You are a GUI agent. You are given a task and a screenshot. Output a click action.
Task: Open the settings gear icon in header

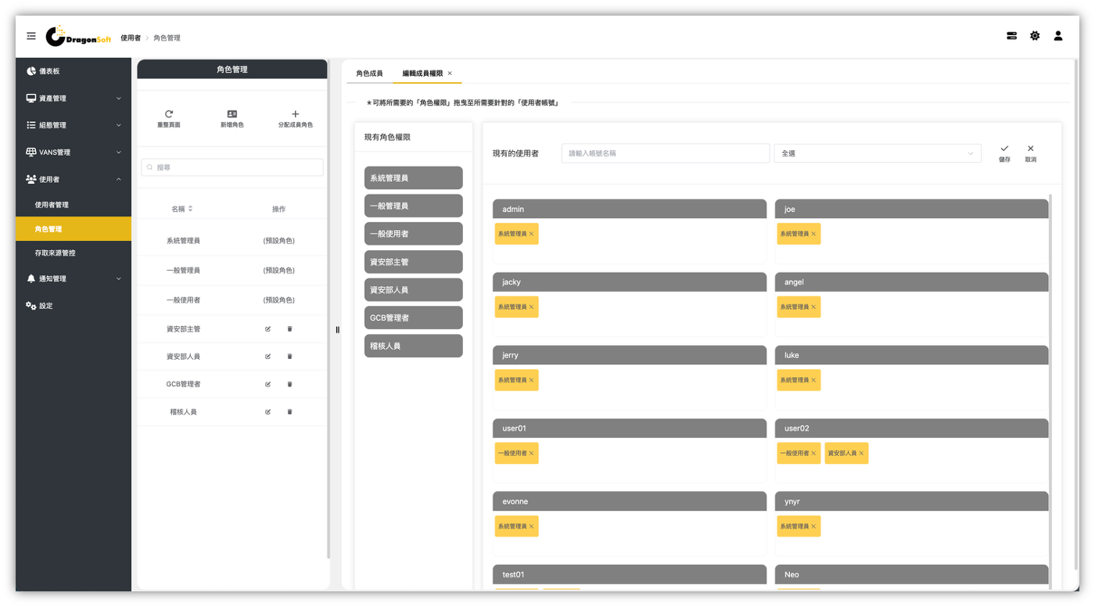point(1035,36)
